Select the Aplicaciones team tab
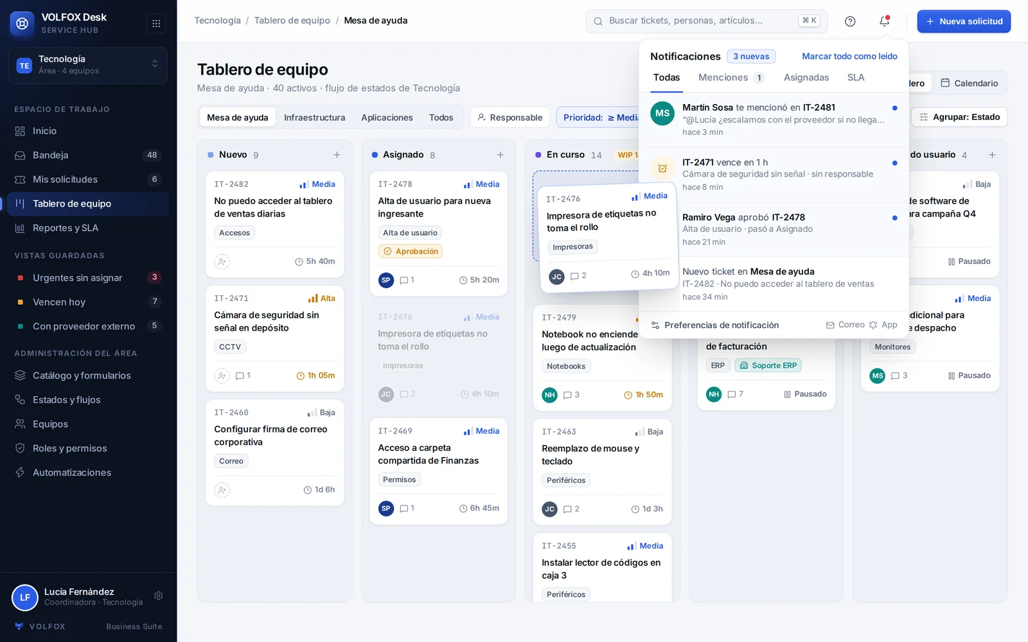The height and width of the screenshot is (642, 1028). (387, 117)
